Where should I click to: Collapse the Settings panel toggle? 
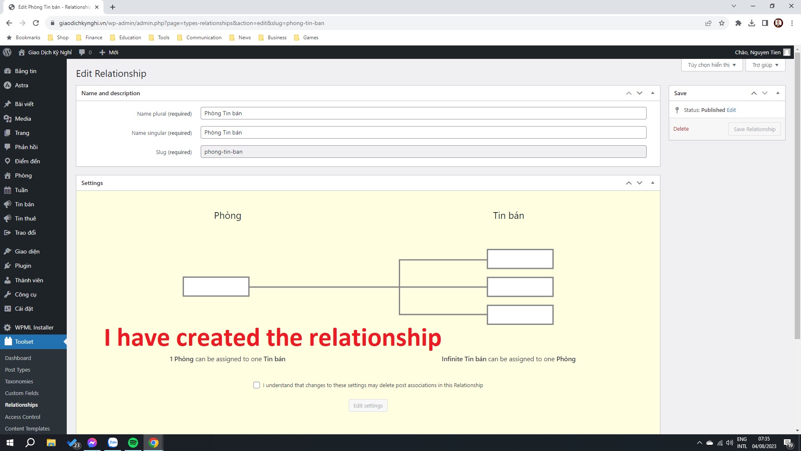[x=652, y=183]
